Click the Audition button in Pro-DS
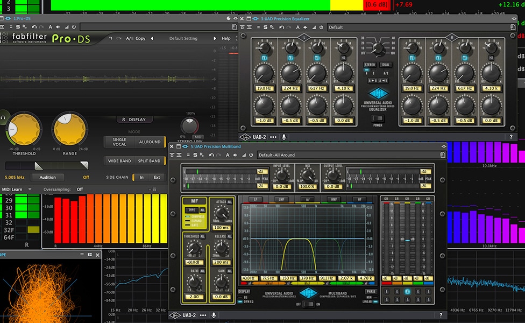 coord(47,177)
